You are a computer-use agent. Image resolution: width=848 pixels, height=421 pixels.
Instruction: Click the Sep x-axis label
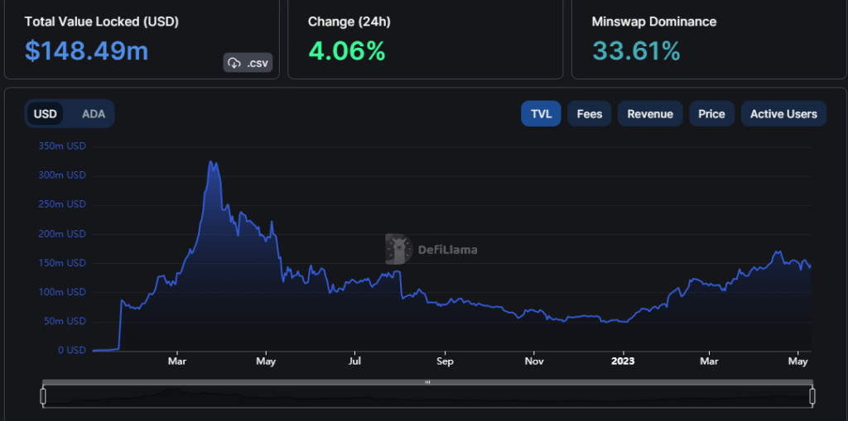click(445, 361)
